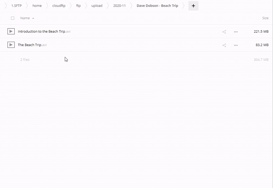Click the plus button to add new item
The height and width of the screenshot is (188, 273).
(193, 6)
